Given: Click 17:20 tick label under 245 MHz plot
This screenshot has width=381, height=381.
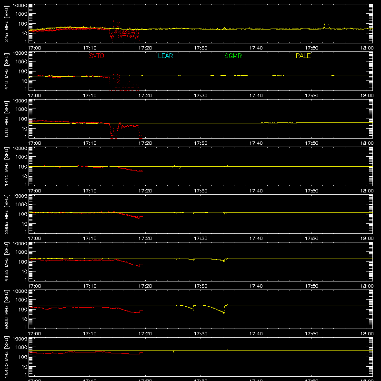Looking at the screenshot, I should pyautogui.click(x=145, y=48).
